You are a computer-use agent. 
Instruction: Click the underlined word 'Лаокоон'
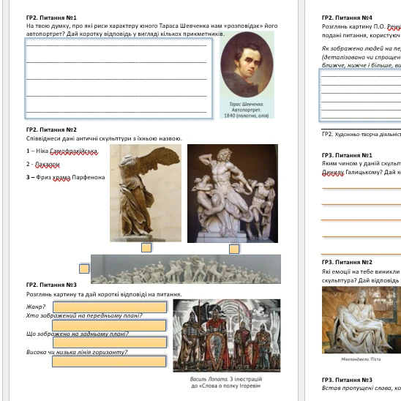point(48,164)
